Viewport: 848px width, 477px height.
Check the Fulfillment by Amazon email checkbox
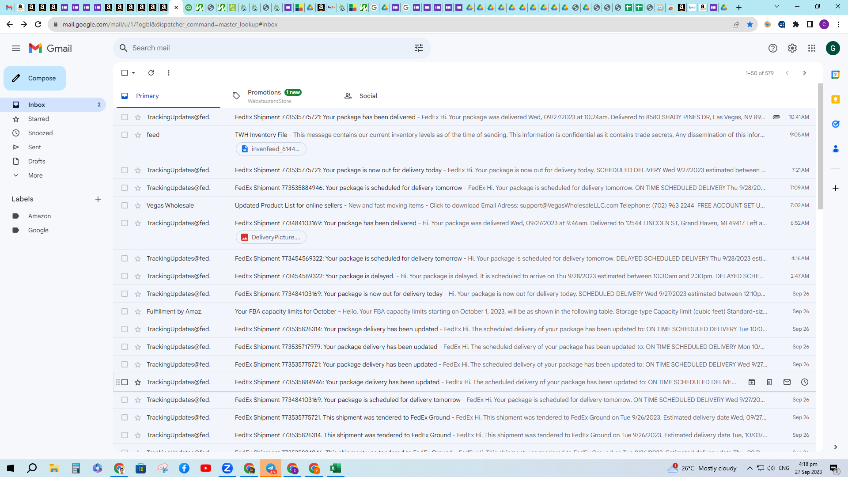[125, 311]
